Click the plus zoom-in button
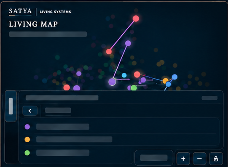This screenshot has width=228, height=167. [183, 159]
